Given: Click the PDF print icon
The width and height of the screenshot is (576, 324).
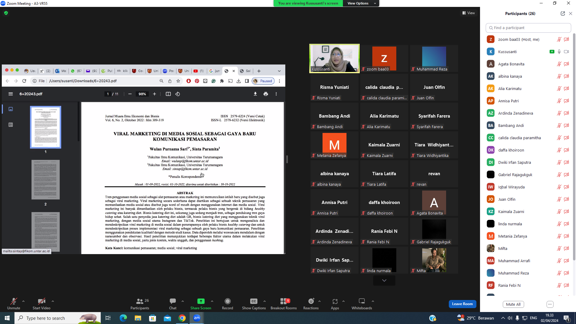Looking at the screenshot, I should tap(266, 94).
